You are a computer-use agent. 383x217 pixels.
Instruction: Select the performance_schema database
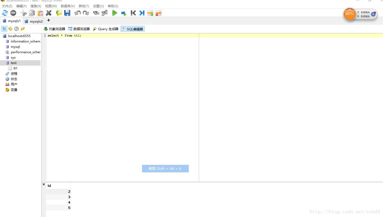[26, 52]
